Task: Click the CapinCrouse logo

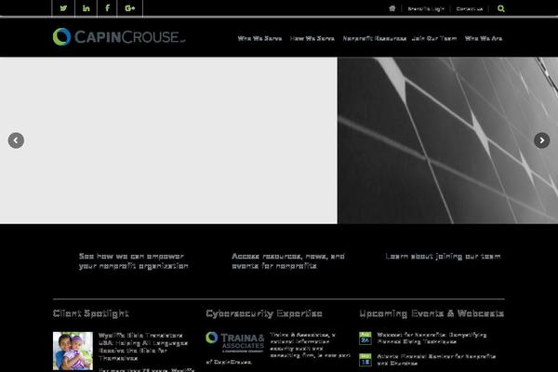Action: [x=119, y=36]
